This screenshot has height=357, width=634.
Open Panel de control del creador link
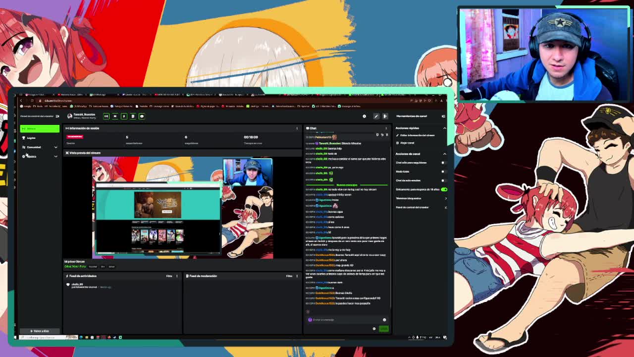421,207
